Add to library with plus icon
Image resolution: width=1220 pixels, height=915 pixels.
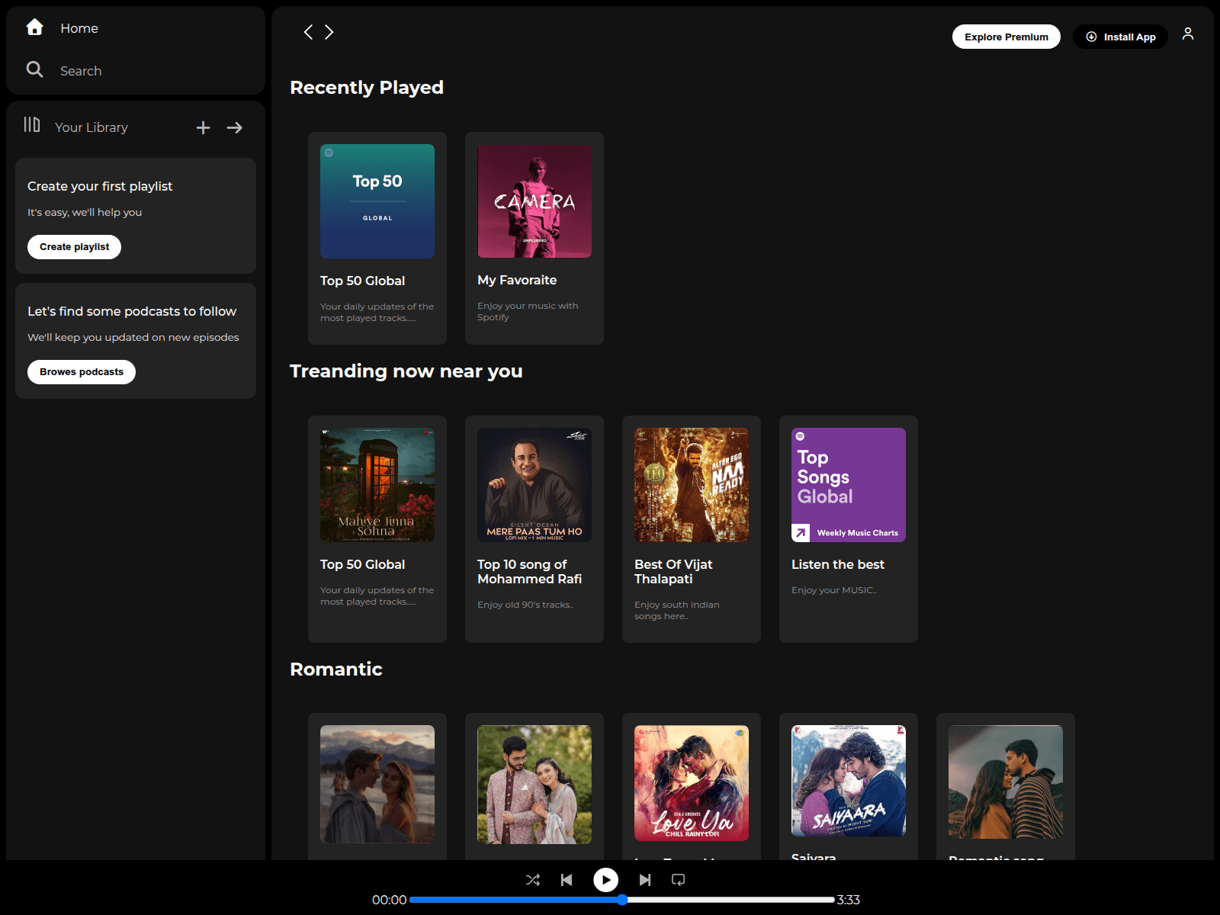(203, 127)
